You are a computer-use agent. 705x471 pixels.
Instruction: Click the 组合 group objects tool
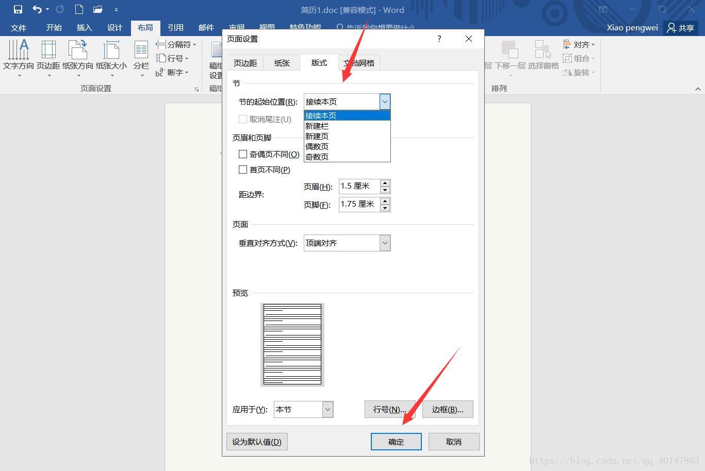579,58
